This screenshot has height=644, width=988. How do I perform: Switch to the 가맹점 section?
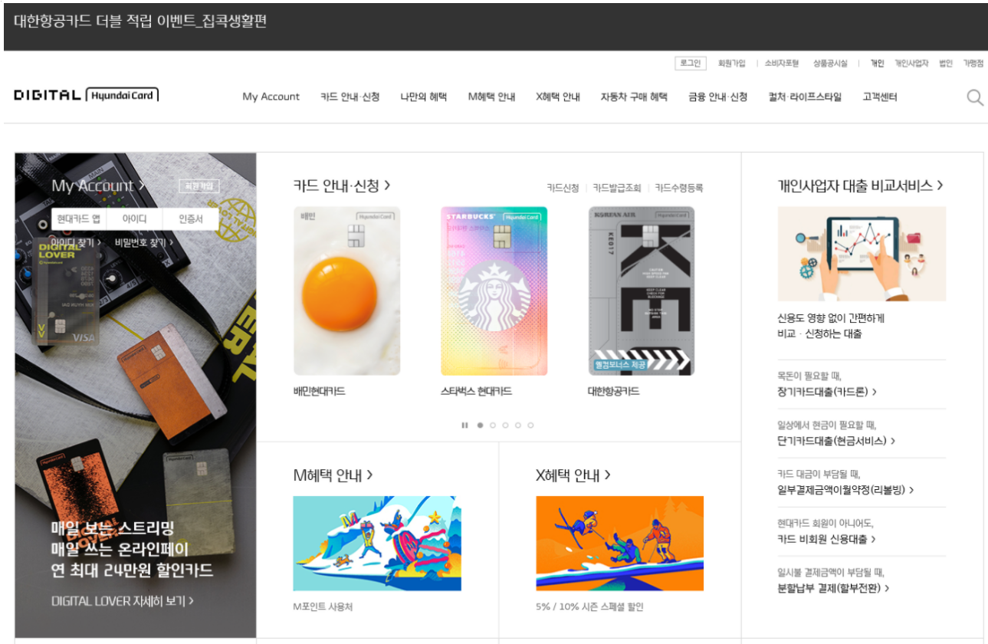(x=973, y=64)
